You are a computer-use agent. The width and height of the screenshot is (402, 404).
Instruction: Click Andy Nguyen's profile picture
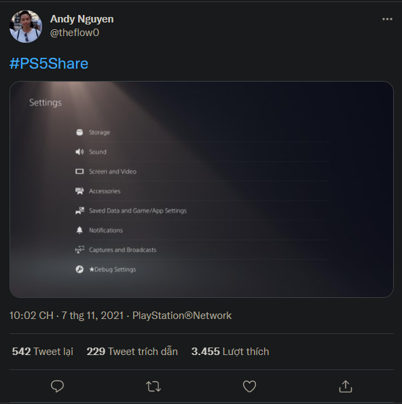click(x=25, y=27)
